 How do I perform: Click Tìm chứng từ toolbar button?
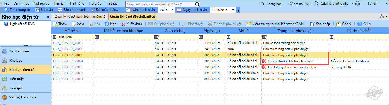[17, 10]
